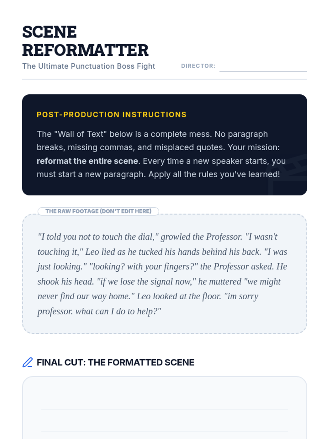Click the text if we lose the signal now
This screenshot has height=439, width=329.
pyautogui.click(x=146, y=282)
